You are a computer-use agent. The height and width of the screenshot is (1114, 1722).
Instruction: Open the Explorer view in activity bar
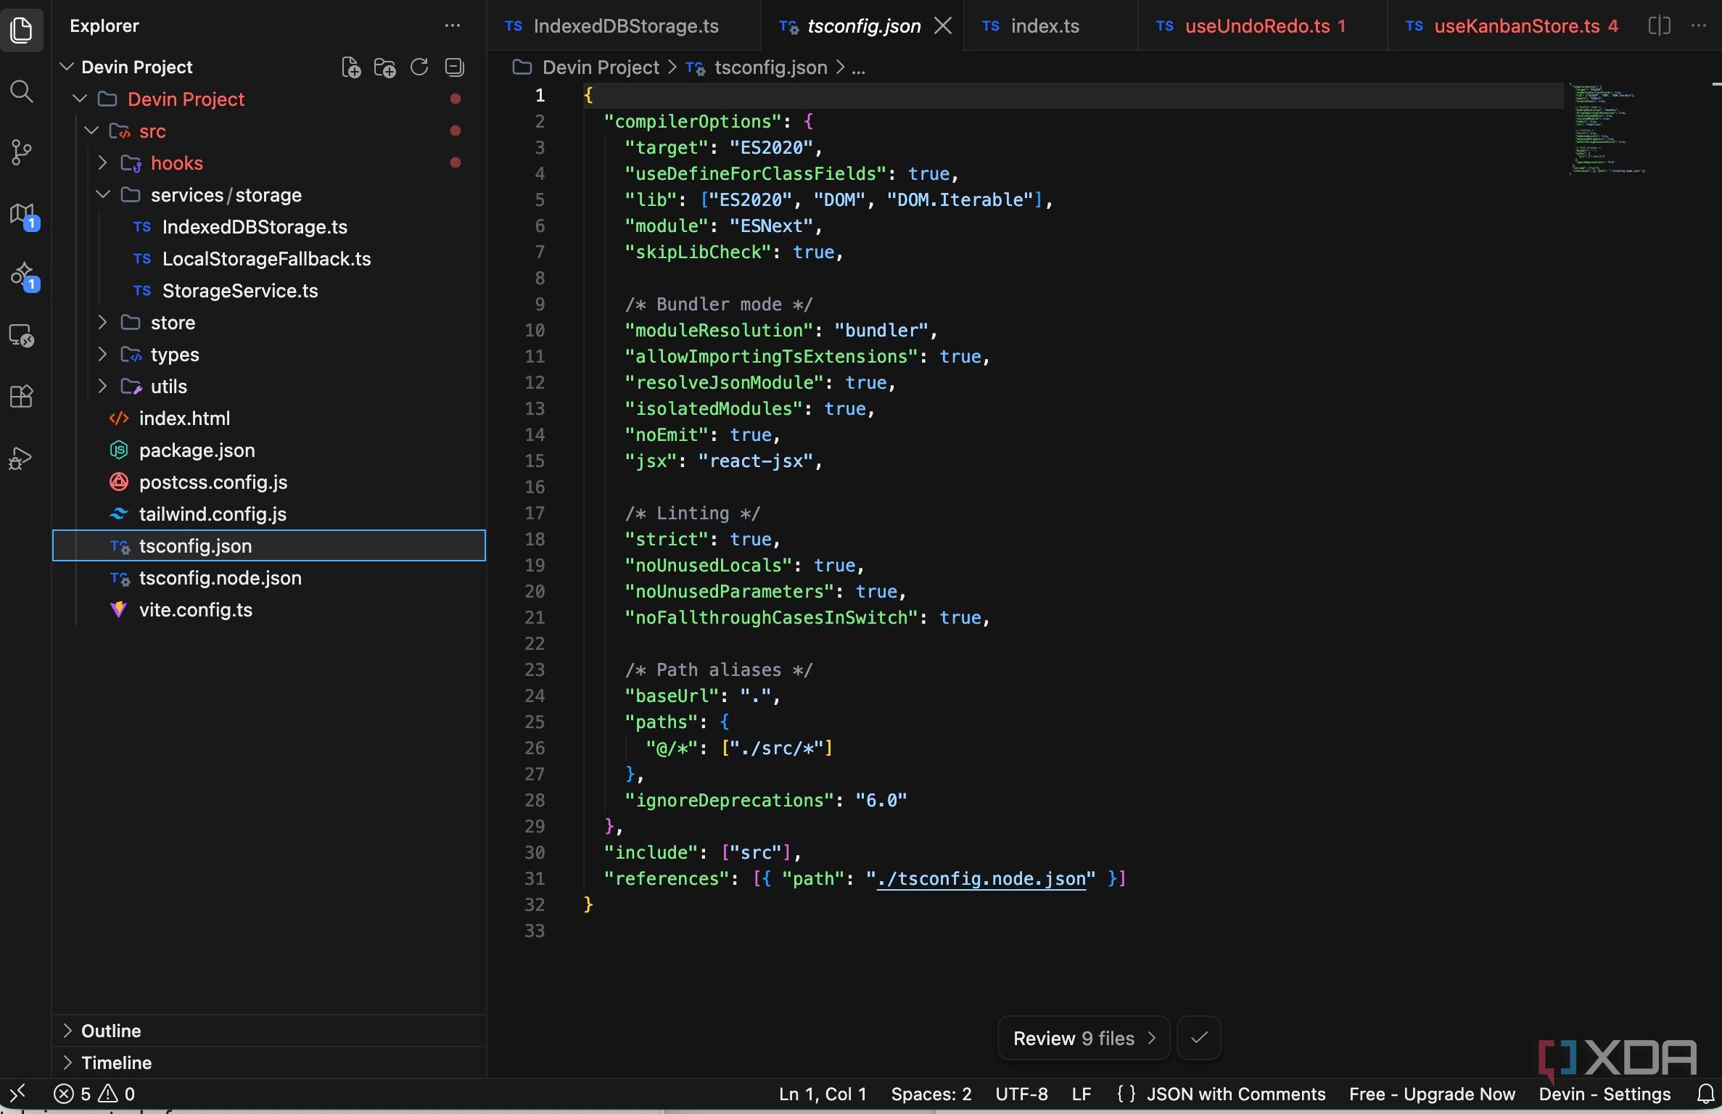tap(22, 30)
